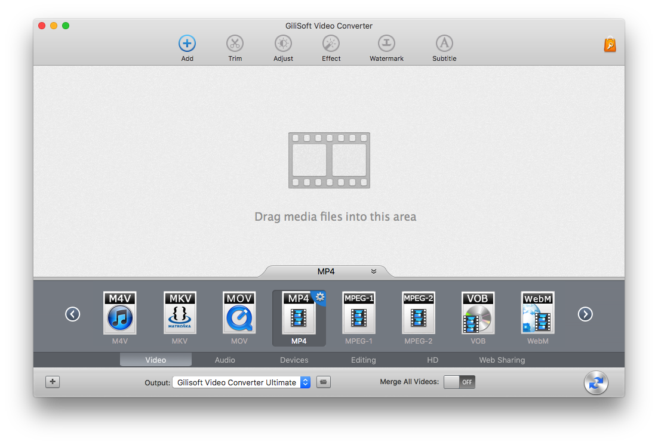The image size is (658, 445).
Task: Open the output folder browse button
Action: point(323,382)
